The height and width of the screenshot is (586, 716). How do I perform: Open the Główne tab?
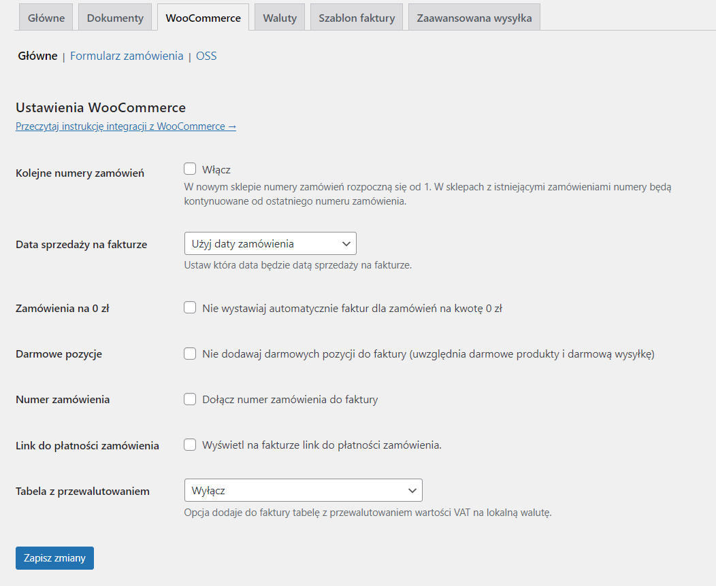(x=46, y=18)
